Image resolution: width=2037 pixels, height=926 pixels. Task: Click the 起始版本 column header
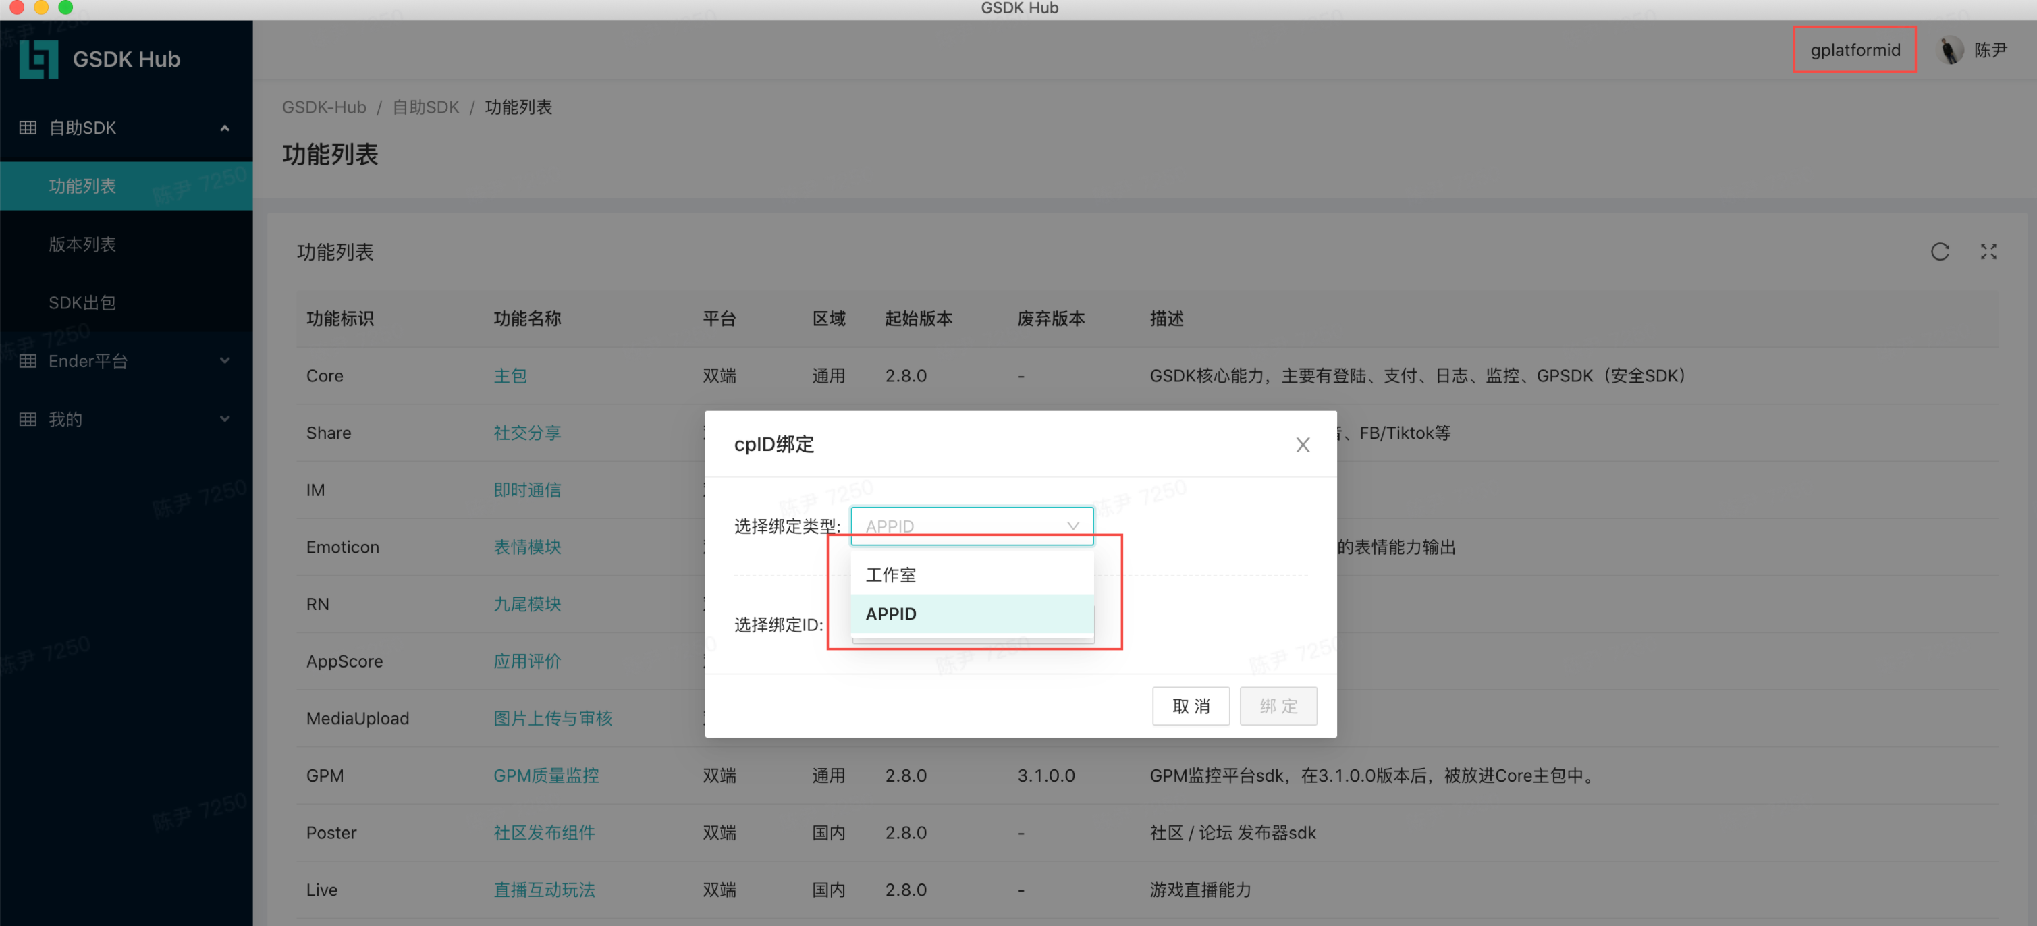[x=918, y=319]
